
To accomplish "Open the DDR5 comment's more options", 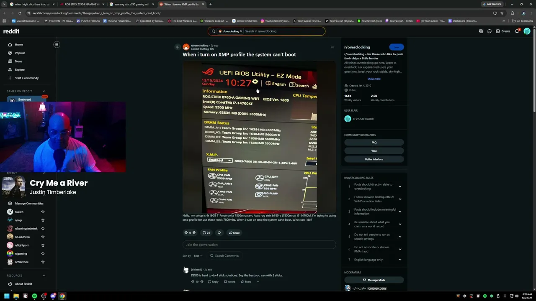I will 258,282.
